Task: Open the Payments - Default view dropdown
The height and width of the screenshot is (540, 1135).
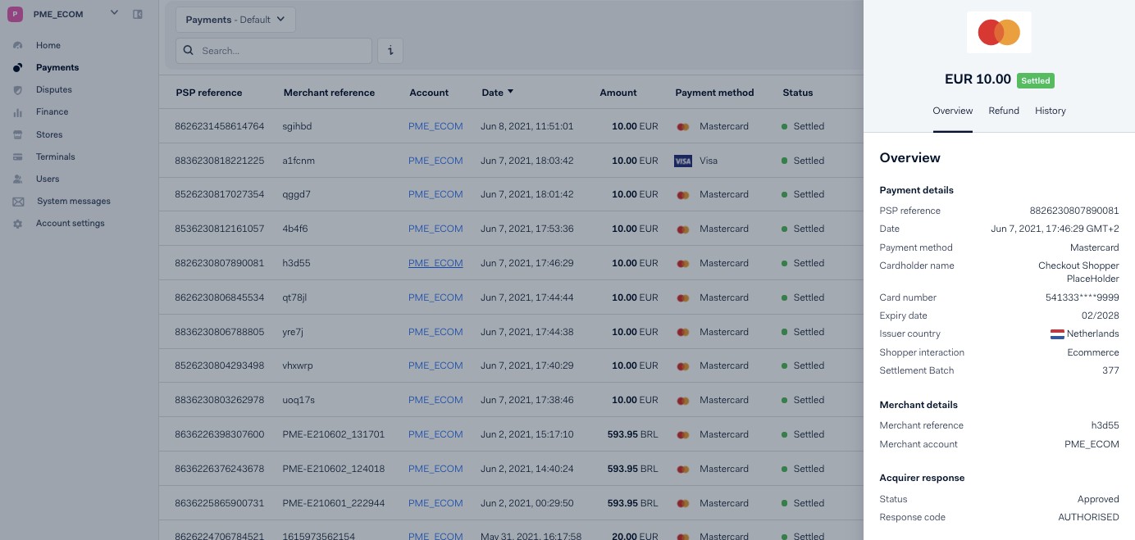Action: click(x=235, y=20)
